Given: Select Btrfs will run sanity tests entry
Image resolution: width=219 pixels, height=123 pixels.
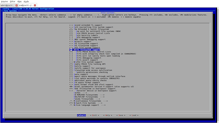Looking at the screenshot, I should pos(95,56).
